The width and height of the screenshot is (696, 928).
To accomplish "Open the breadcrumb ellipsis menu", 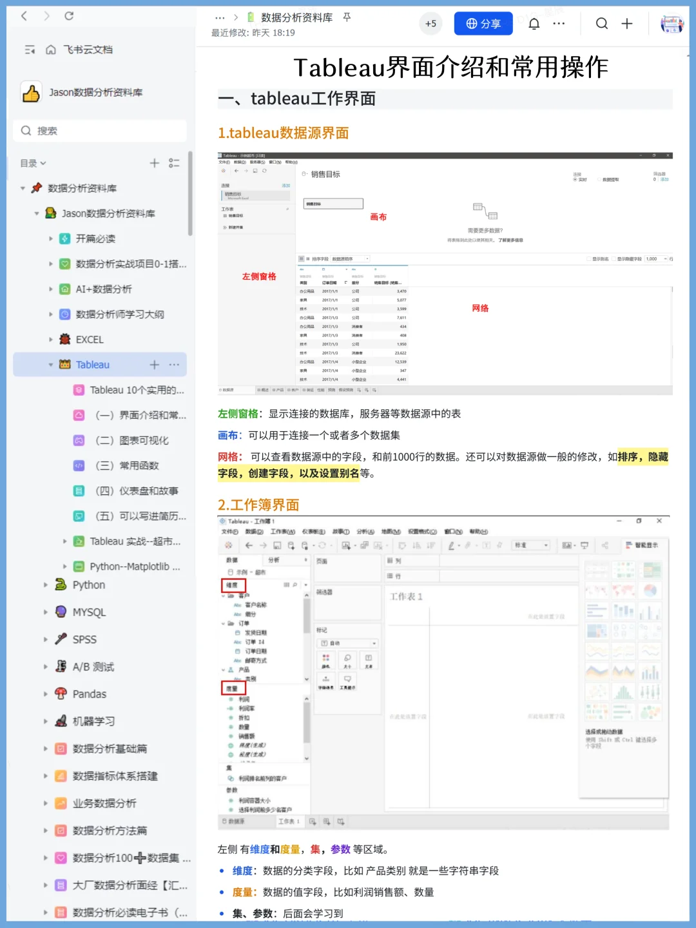I will (220, 18).
